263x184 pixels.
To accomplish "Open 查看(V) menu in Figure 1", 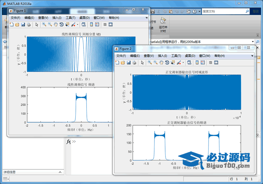I will 43,18.
